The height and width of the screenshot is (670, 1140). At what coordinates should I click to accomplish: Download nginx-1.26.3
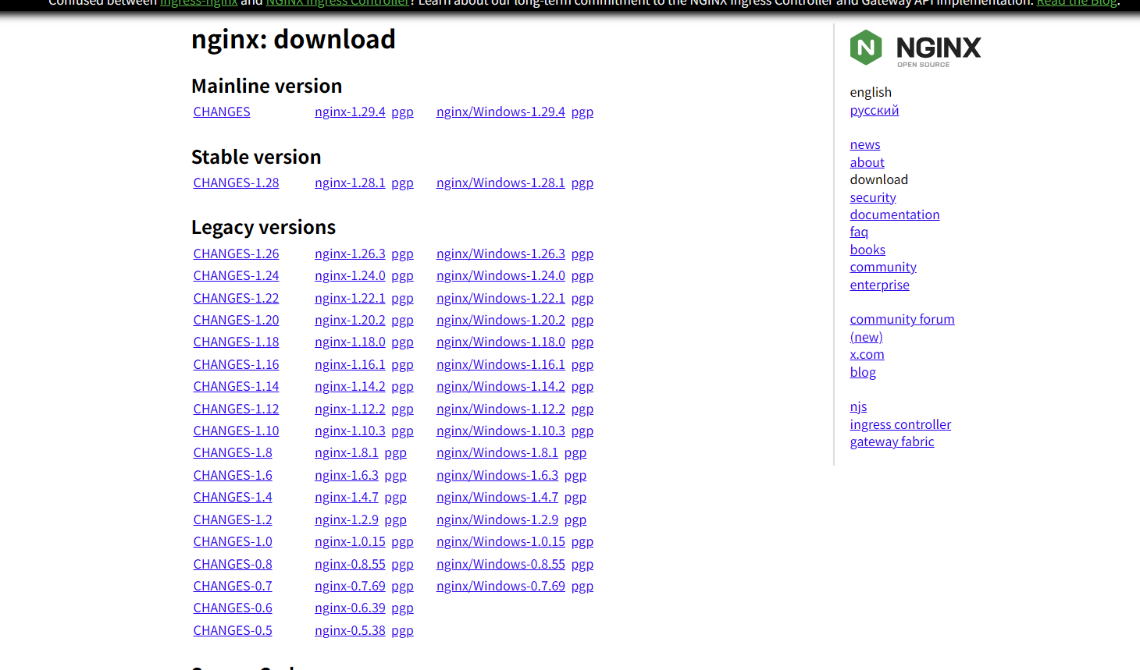(350, 254)
